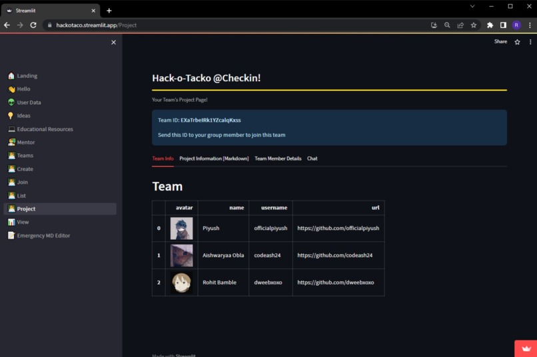Screen dimensions: 537x357
Task: Click the zoom magnifier icon in address bar
Action: (x=447, y=25)
